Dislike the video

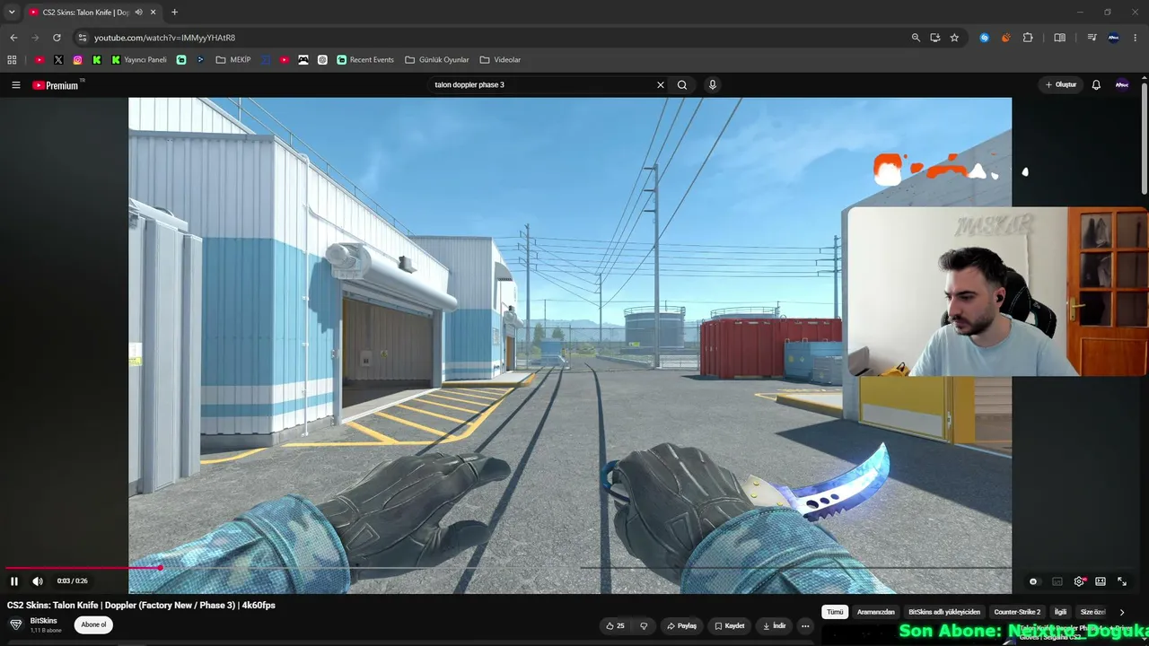pos(644,626)
